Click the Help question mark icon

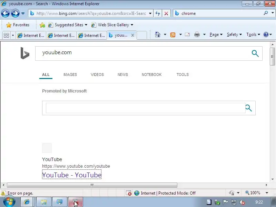coord(266,34)
